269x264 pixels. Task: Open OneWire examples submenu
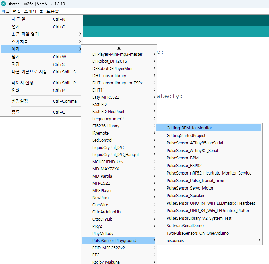pos(118,205)
